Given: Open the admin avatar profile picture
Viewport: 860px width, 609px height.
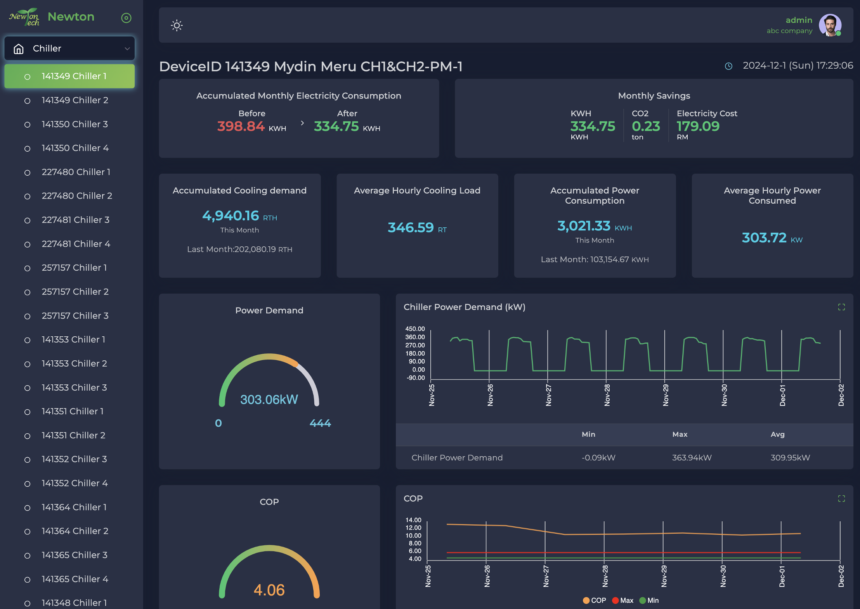Looking at the screenshot, I should [x=830, y=25].
